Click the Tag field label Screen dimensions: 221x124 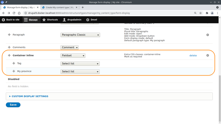(19, 63)
